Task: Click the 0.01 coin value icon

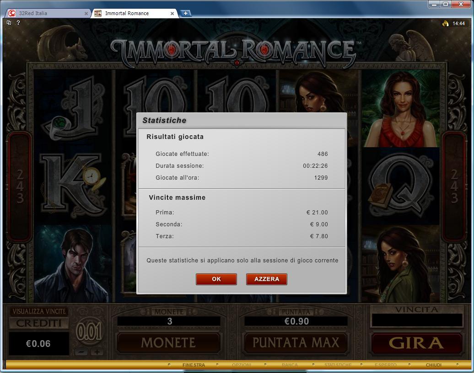Action: point(89,331)
